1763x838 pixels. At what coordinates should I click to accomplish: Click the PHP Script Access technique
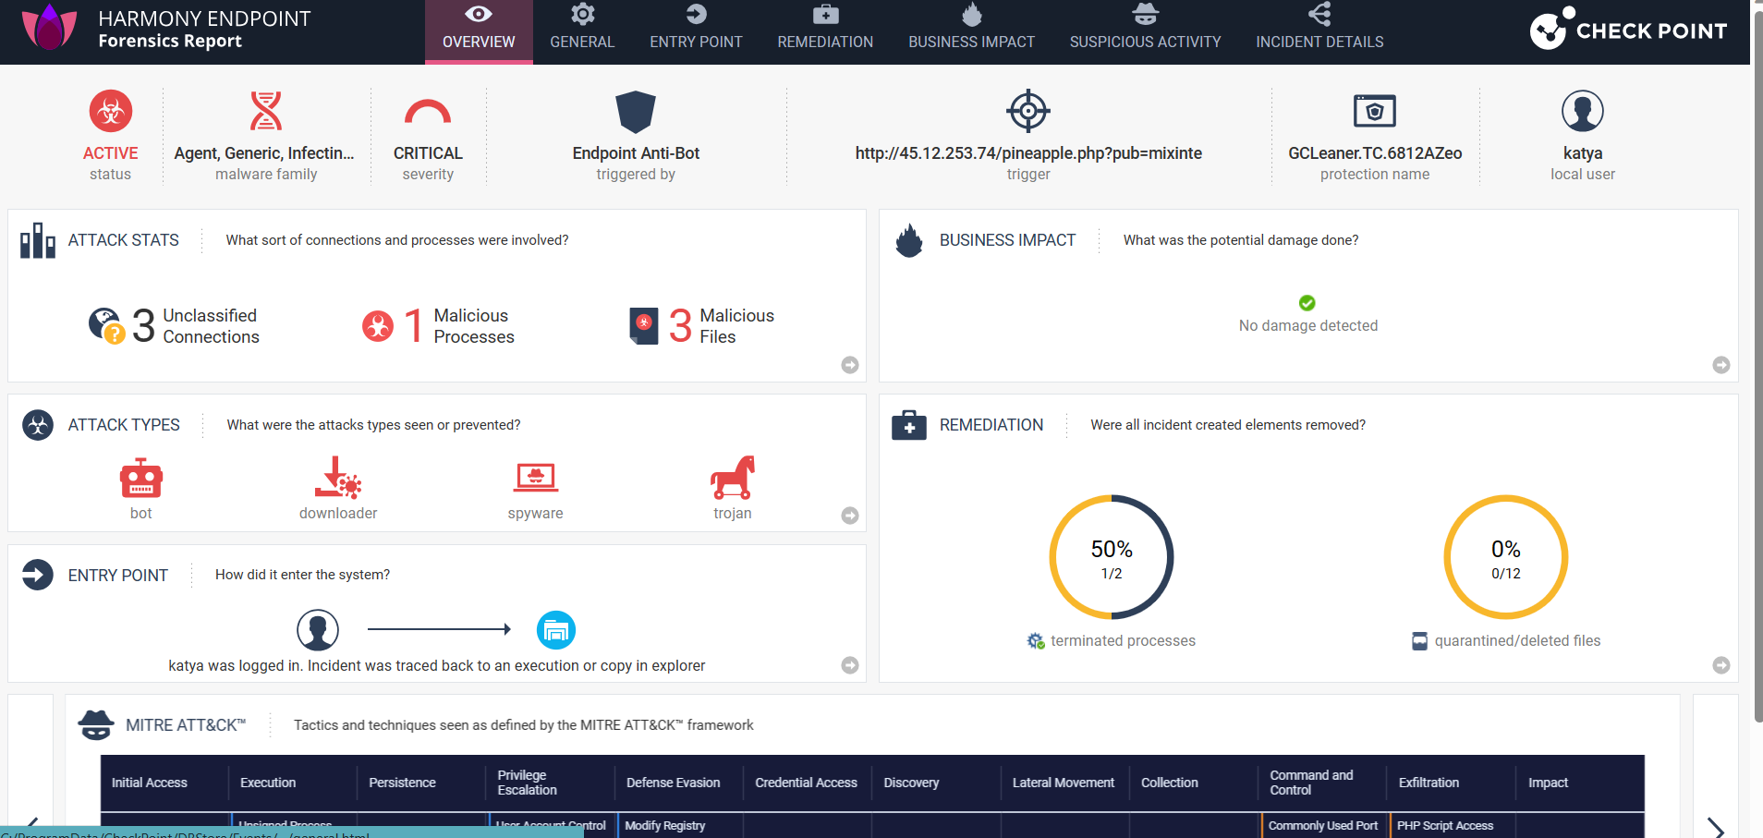pos(1445,825)
